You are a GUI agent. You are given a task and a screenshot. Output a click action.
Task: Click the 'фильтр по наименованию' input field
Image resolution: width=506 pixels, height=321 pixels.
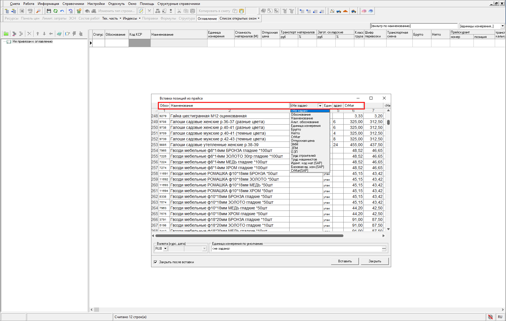coord(414,26)
